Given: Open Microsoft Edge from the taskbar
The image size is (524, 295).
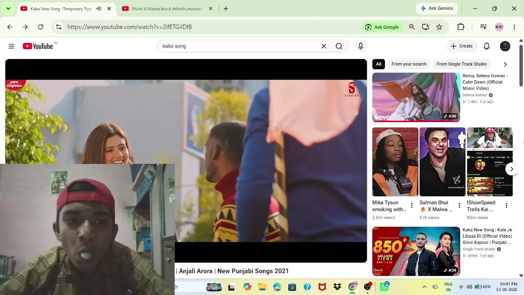Looking at the screenshot, I should coord(277,287).
